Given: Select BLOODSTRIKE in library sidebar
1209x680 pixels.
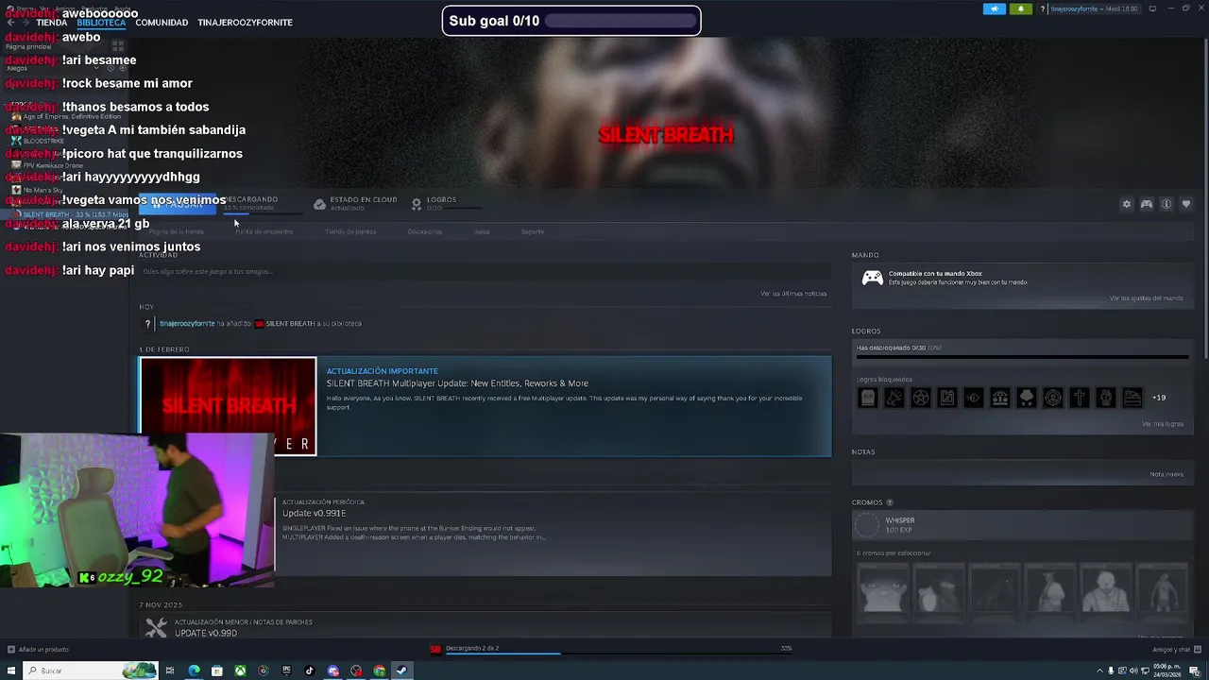Looking at the screenshot, I should coord(43,141).
